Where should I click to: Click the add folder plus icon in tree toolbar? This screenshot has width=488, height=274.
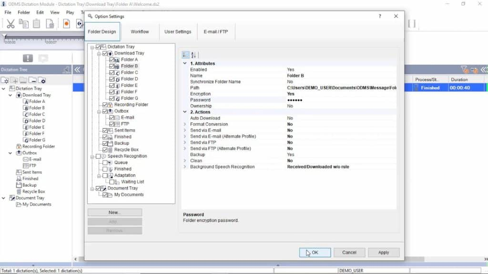pos(14,80)
